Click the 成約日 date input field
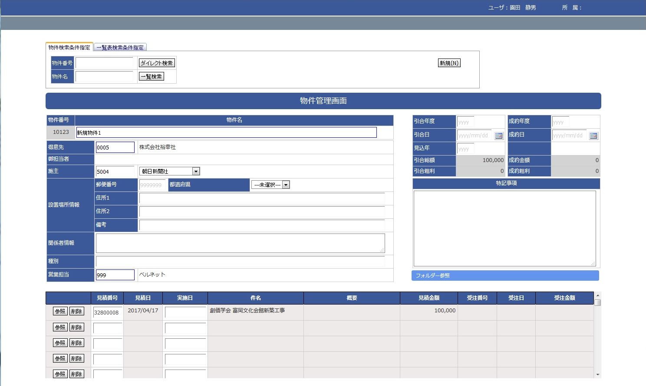This screenshot has width=646, height=386. (569, 135)
